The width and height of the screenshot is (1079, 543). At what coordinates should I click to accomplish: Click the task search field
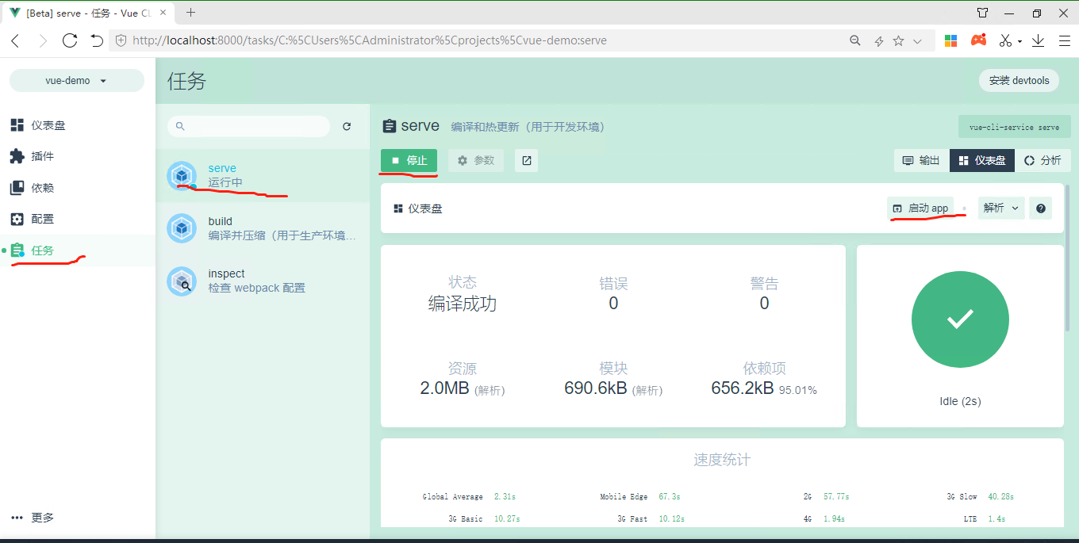pyautogui.click(x=248, y=126)
